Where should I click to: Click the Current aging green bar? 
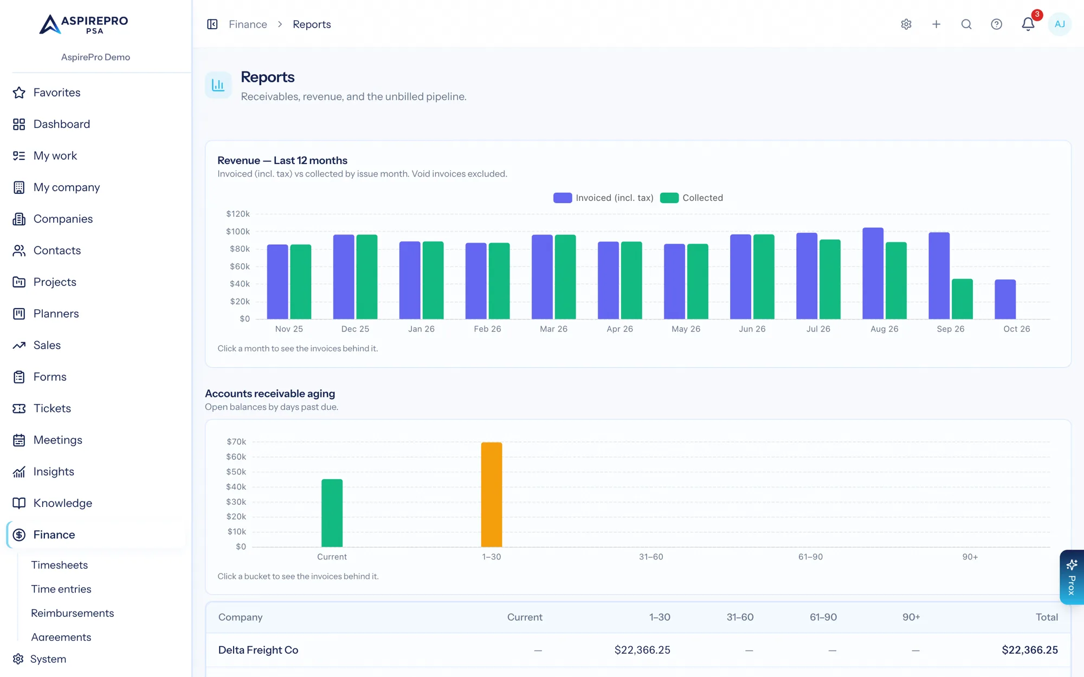point(332,513)
